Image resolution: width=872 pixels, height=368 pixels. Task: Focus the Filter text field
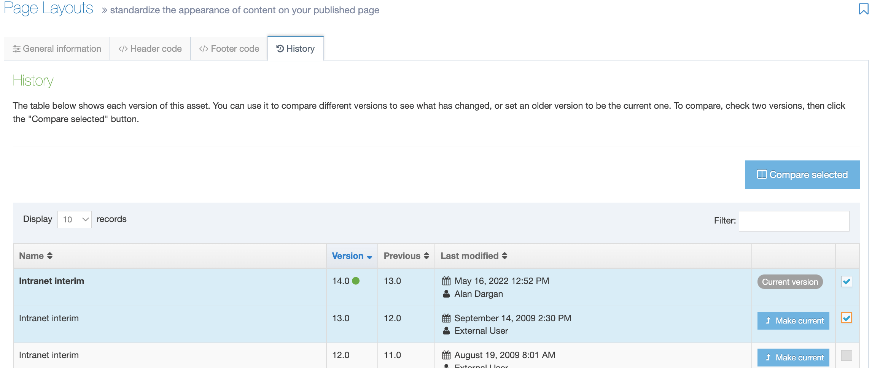[794, 221]
